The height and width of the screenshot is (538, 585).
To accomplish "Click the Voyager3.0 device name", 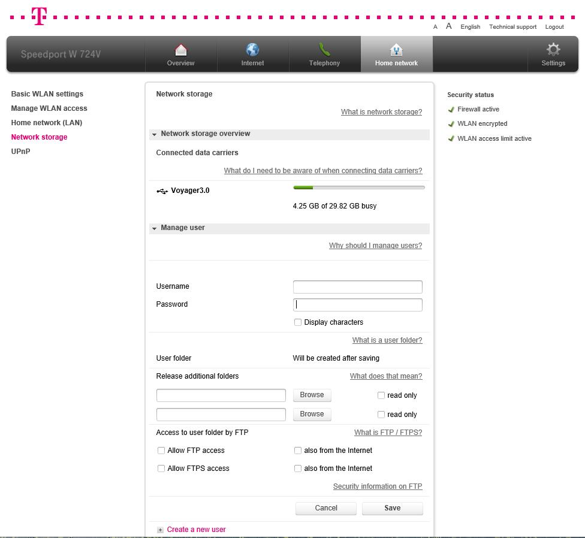I will (190, 191).
